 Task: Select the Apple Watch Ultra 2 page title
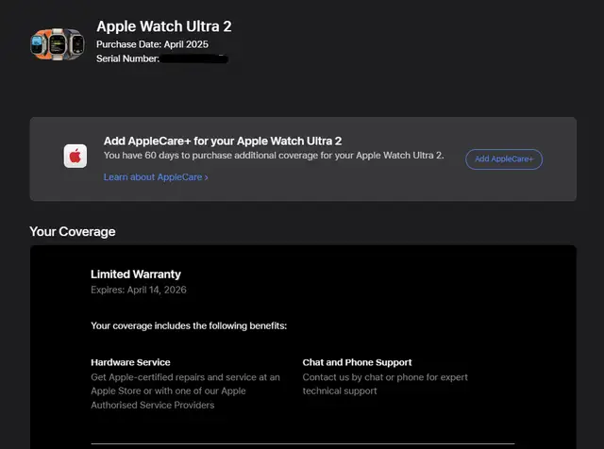164,26
